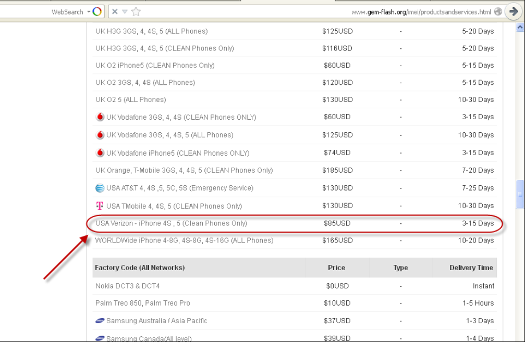Click the site identity globe icon
The height and width of the screenshot is (342, 525).
pyautogui.click(x=498, y=11)
